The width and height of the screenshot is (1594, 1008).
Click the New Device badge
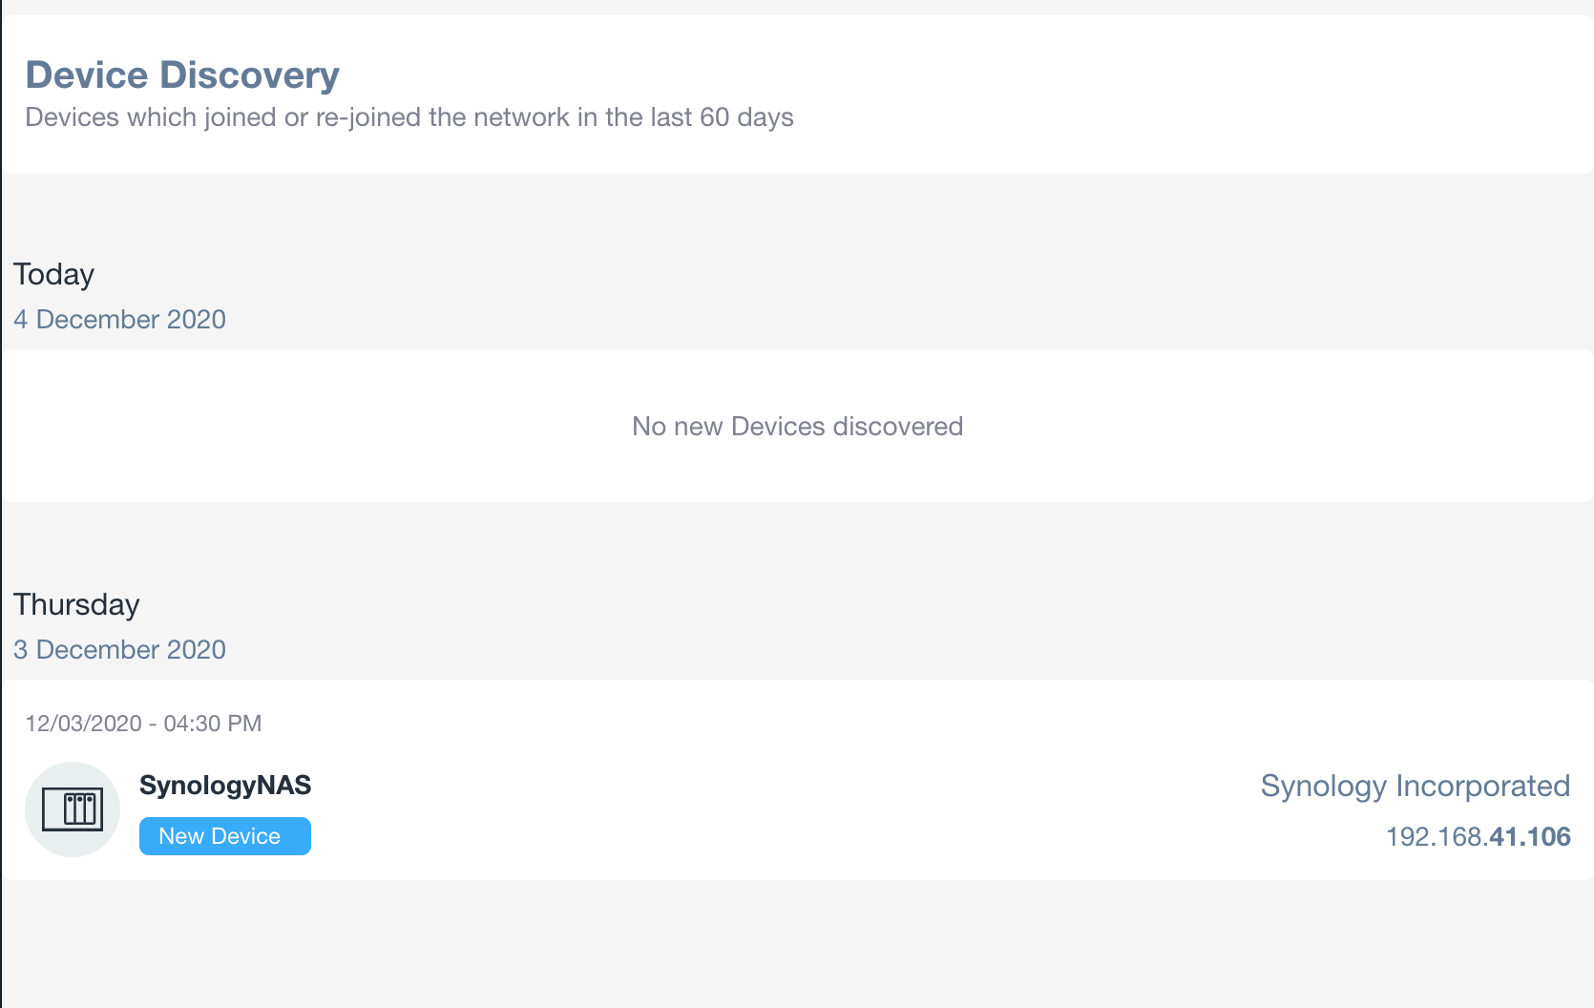point(224,835)
